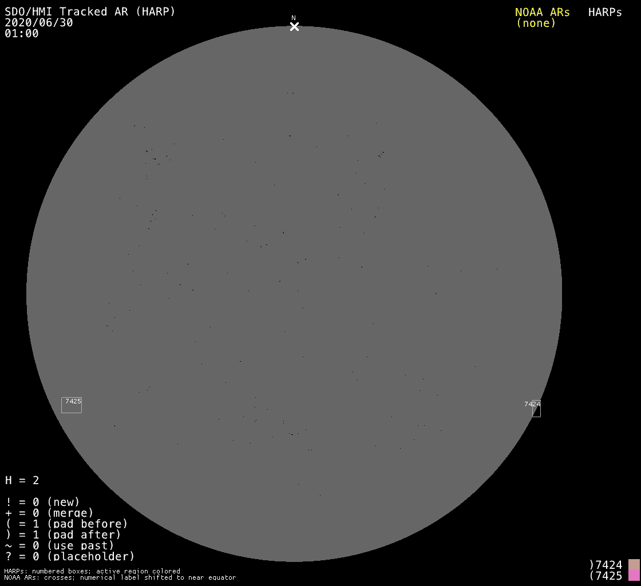Click the ") = 1 (pad after)" legend entry

coord(63,534)
